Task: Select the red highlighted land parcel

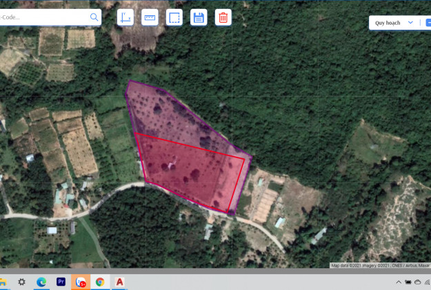Action: pos(190,173)
